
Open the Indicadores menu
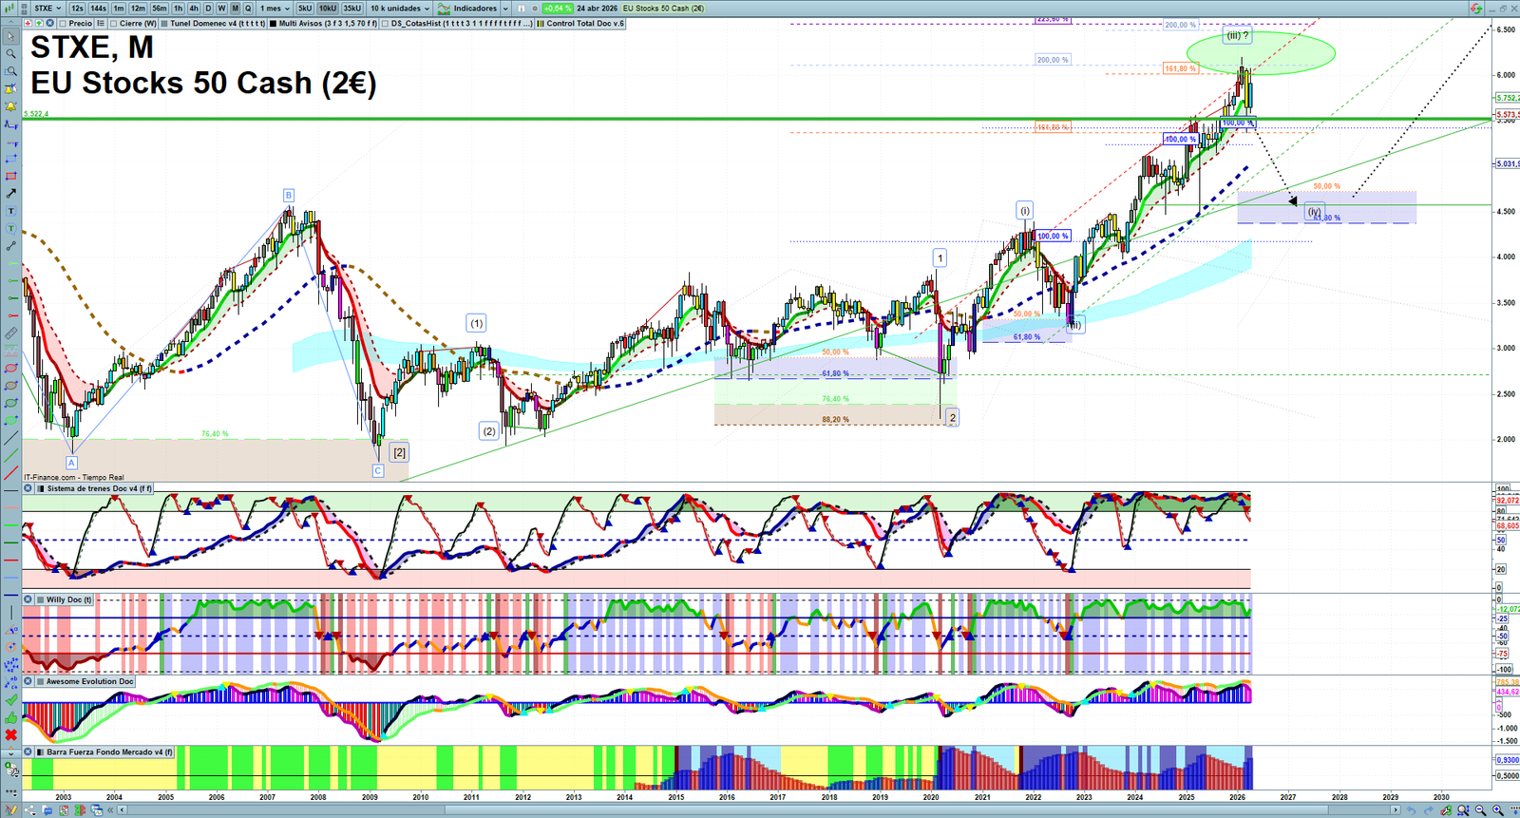click(475, 9)
